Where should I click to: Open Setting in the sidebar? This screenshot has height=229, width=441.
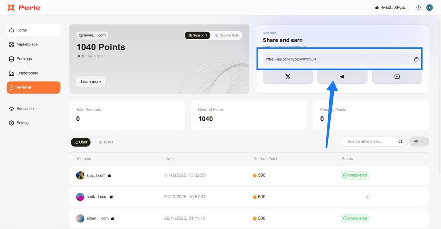33,123
